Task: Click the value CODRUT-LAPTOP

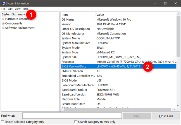Action: 108,38
